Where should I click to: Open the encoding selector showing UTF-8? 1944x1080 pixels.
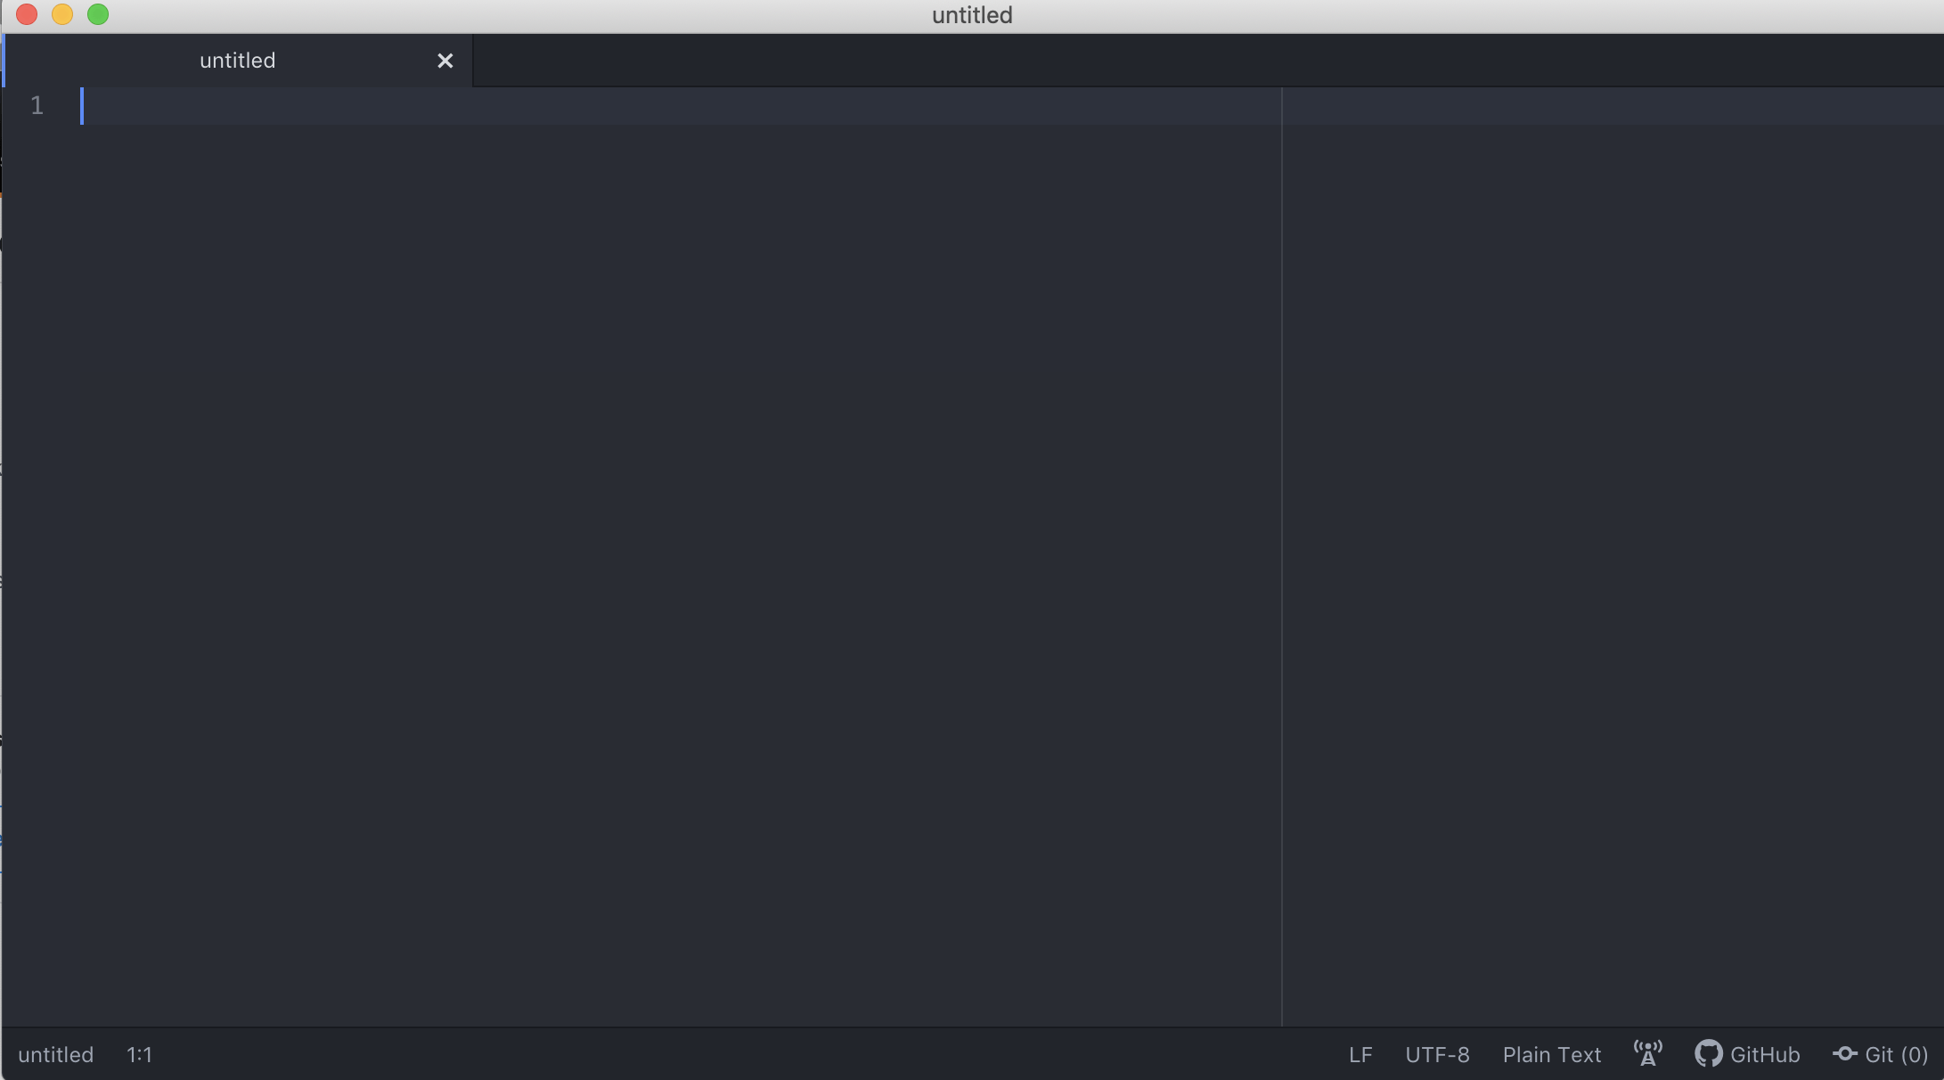click(1437, 1054)
